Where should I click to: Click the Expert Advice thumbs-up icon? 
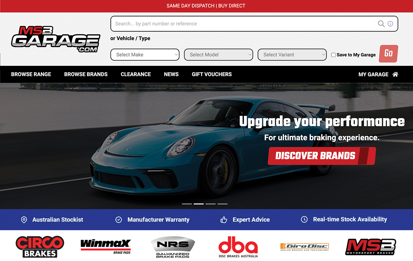(224, 220)
